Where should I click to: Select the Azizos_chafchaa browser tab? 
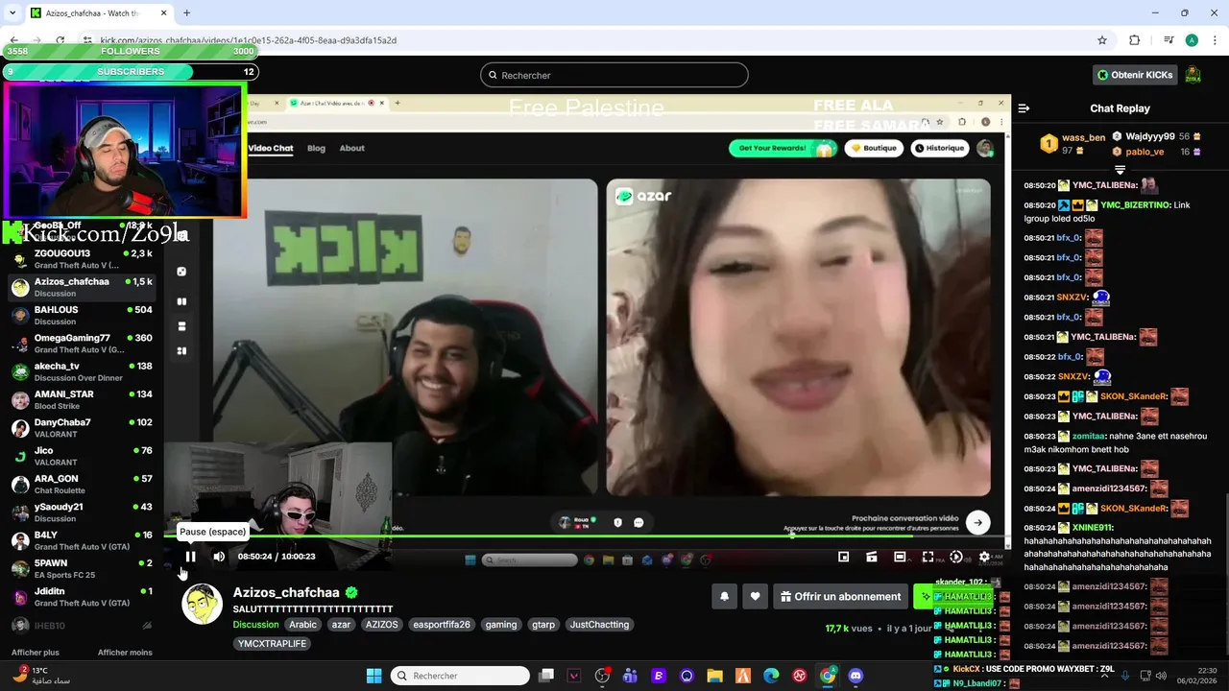point(98,12)
